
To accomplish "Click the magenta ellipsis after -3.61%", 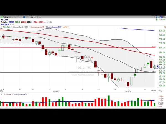I will tap(45, 22).
